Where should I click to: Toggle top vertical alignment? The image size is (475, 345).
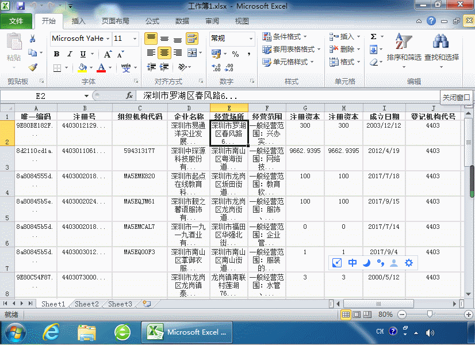click(151, 39)
